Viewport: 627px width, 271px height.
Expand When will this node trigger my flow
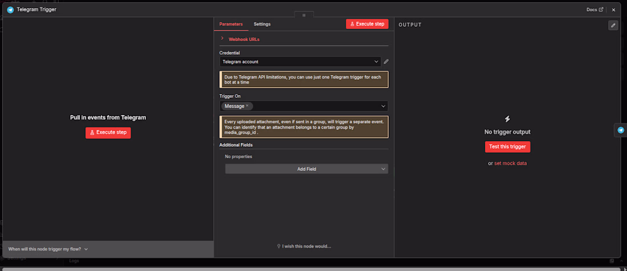click(x=48, y=249)
